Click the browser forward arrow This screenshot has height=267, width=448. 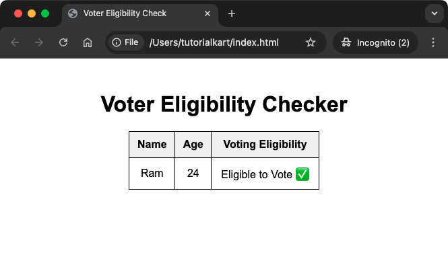tap(39, 42)
